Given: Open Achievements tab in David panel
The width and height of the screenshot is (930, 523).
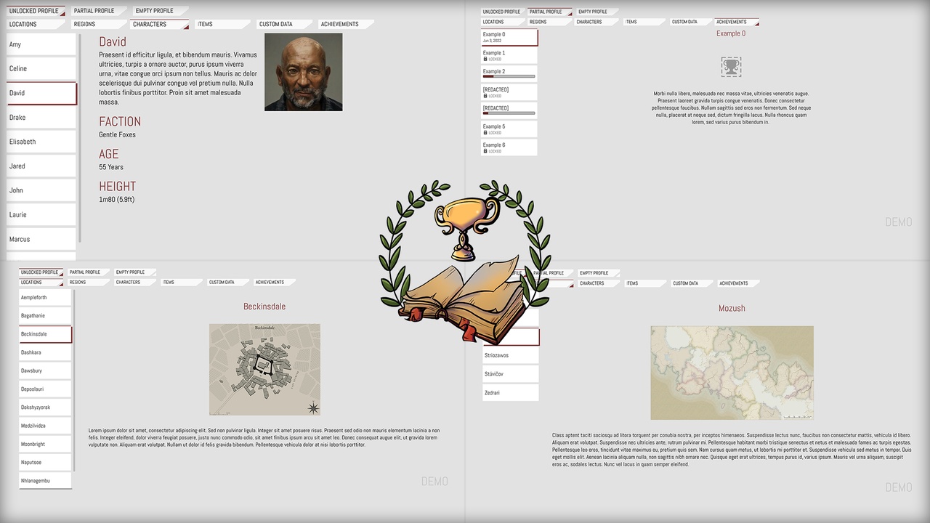Looking at the screenshot, I should pos(347,24).
